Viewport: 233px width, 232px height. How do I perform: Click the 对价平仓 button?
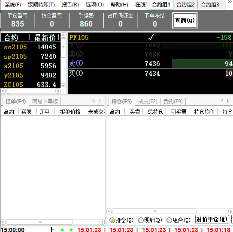[x=212, y=220]
